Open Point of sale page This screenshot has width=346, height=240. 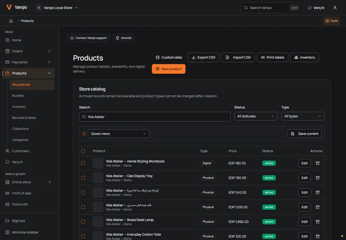(x=28, y=193)
